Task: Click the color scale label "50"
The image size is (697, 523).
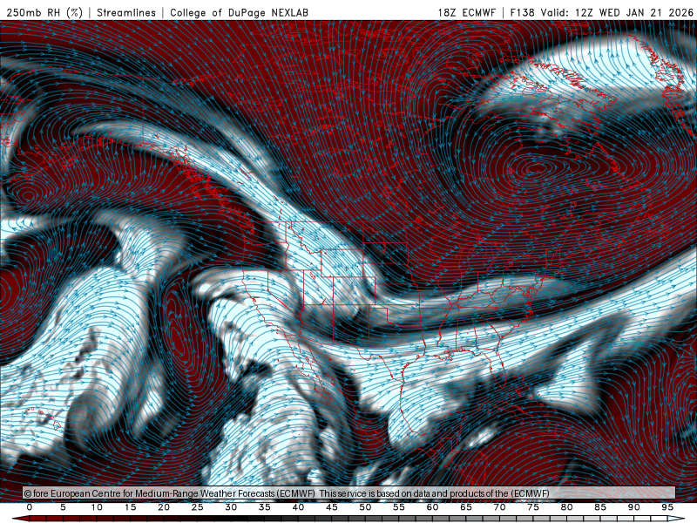Action: coord(365,507)
